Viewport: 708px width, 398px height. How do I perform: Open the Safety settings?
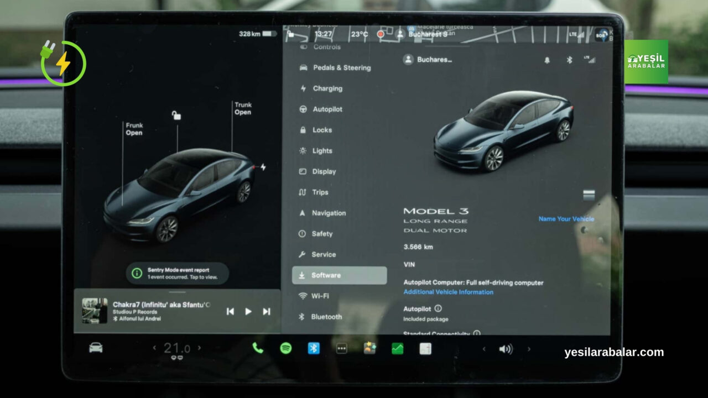click(x=315, y=234)
